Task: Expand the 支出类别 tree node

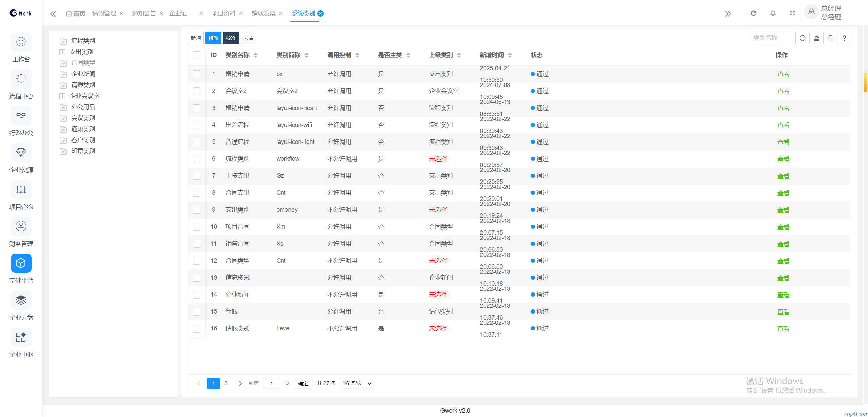Action: pos(62,52)
